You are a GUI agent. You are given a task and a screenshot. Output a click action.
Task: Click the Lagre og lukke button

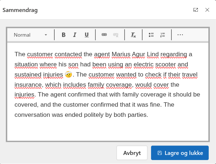tap(180, 153)
